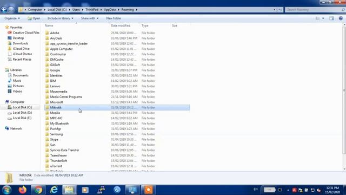This screenshot has height=195, width=346.
Task: Open the Include in library menu
Action: tap(61, 18)
